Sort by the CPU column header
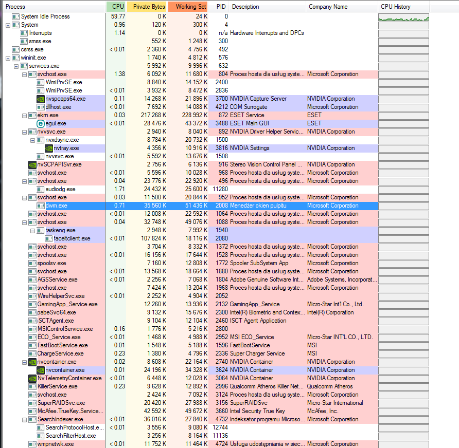459x448 pixels. point(116,7)
